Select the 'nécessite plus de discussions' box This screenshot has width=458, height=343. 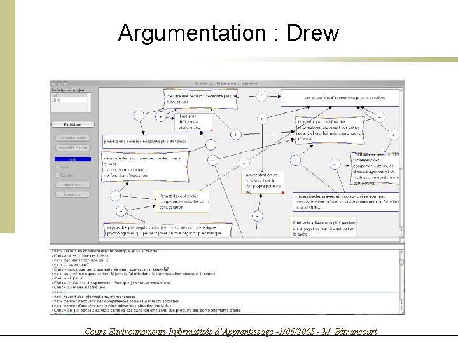200,99
